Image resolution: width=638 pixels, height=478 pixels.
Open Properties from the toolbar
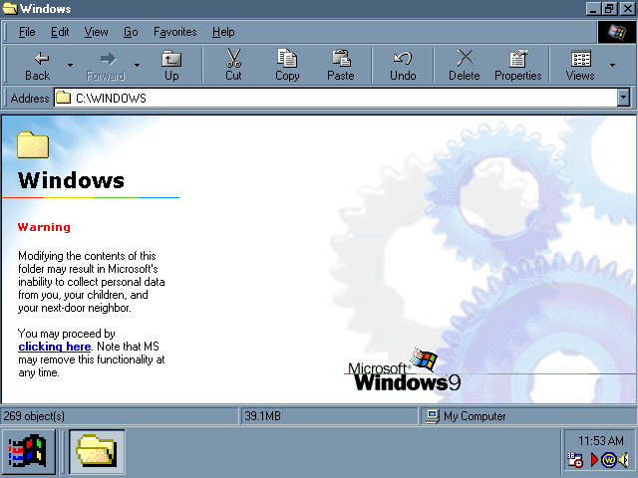518,65
